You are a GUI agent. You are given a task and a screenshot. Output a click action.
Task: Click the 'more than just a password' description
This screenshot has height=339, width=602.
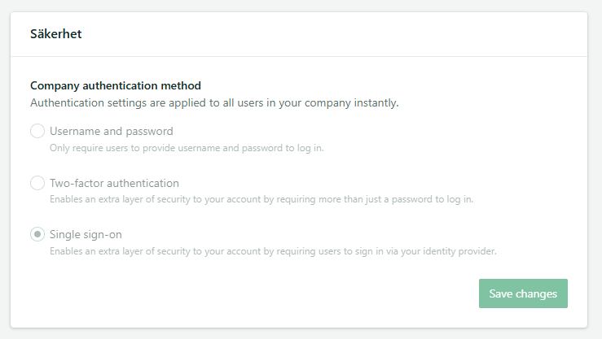tap(261, 199)
